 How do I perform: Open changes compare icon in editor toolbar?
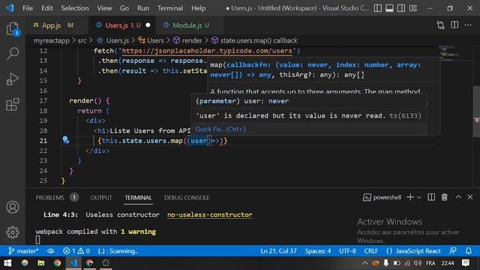pos(440,25)
